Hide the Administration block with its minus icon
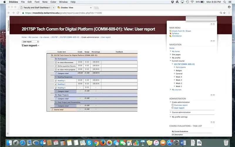The image size is (235, 147). point(211,95)
